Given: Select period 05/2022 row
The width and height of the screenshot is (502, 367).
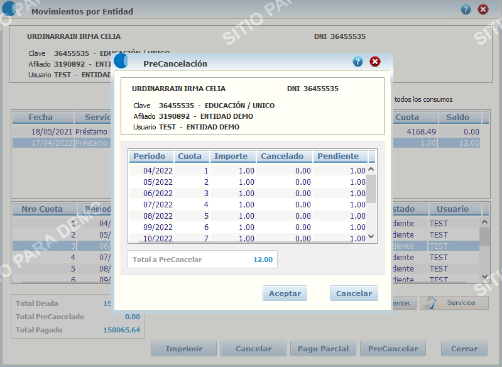Looking at the screenshot, I should [x=248, y=182].
